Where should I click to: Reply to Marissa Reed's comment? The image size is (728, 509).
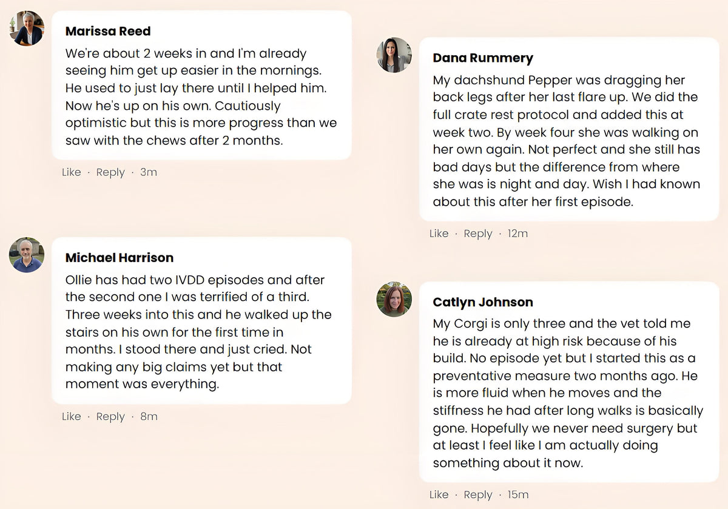coord(110,172)
